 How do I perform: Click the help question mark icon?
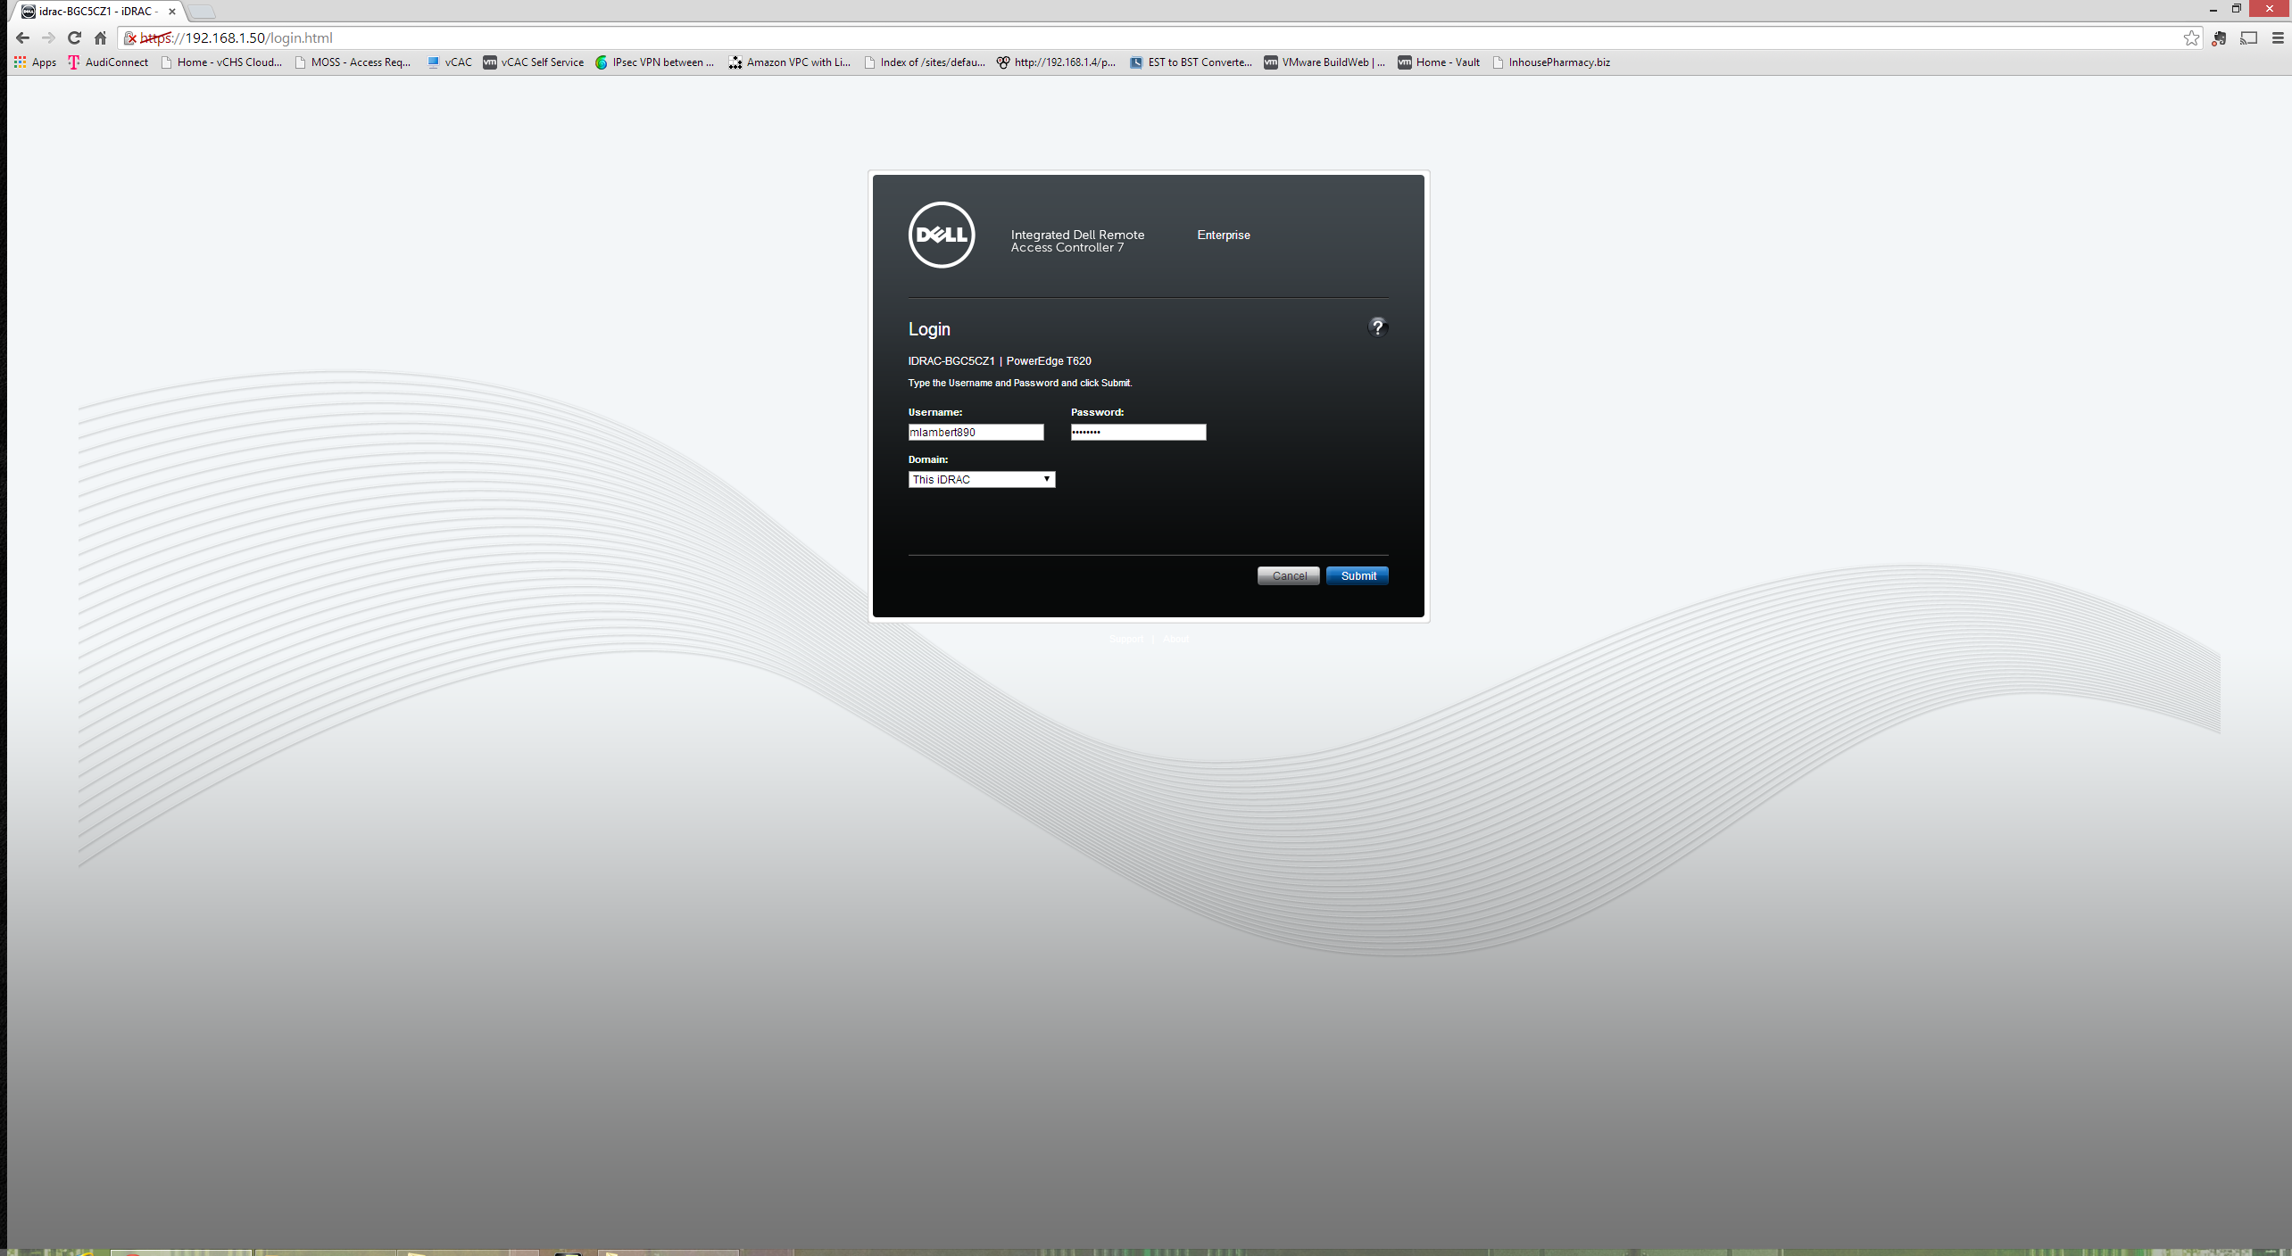1377,327
